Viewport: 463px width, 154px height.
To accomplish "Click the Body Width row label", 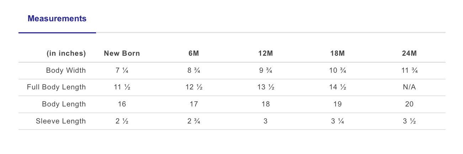I will point(66,70).
